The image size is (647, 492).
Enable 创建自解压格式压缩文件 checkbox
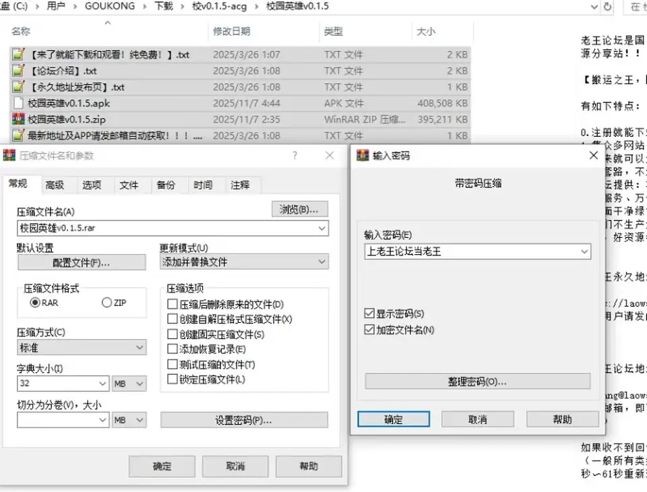[x=172, y=319]
